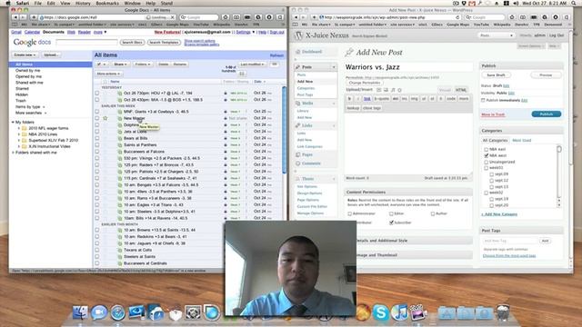The height and width of the screenshot is (327, 582).
Task: Open the Bookmarks menu in menu bar
Action: pyautogui.click(x=107, y=3)
